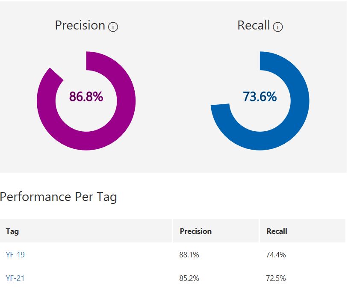This screenshot has width=348, height=301.
Task: Click the empty gap in blue Recall ring
Action: coord(231,73)
